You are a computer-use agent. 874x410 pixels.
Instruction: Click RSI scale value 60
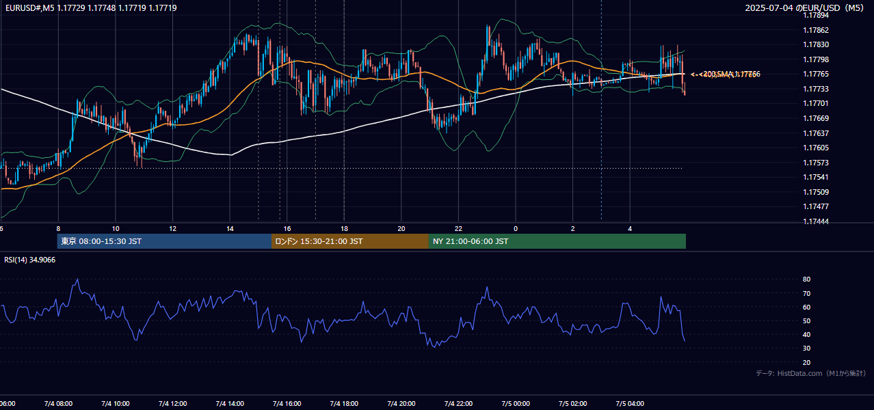(x=807, y=307)
